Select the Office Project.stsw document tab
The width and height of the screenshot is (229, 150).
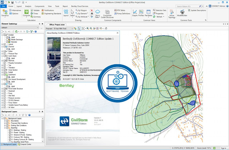coord(57,25)
